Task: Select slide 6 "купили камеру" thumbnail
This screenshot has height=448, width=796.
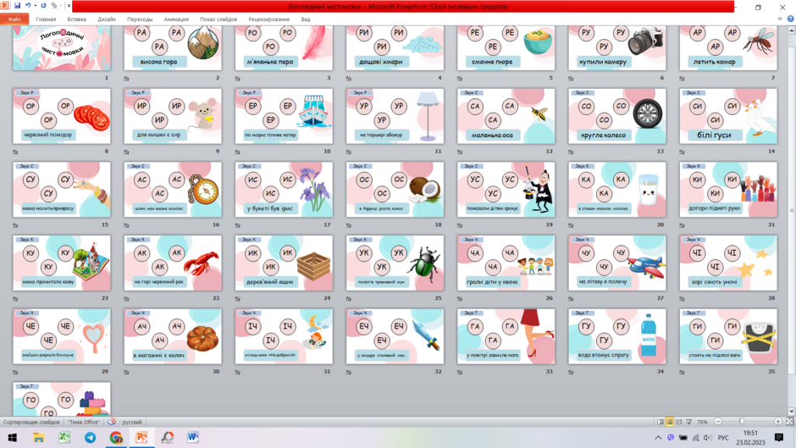Action: [616, 47]
